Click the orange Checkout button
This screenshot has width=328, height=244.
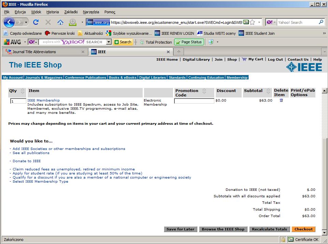pyautogui.click(x=303, y=229)
